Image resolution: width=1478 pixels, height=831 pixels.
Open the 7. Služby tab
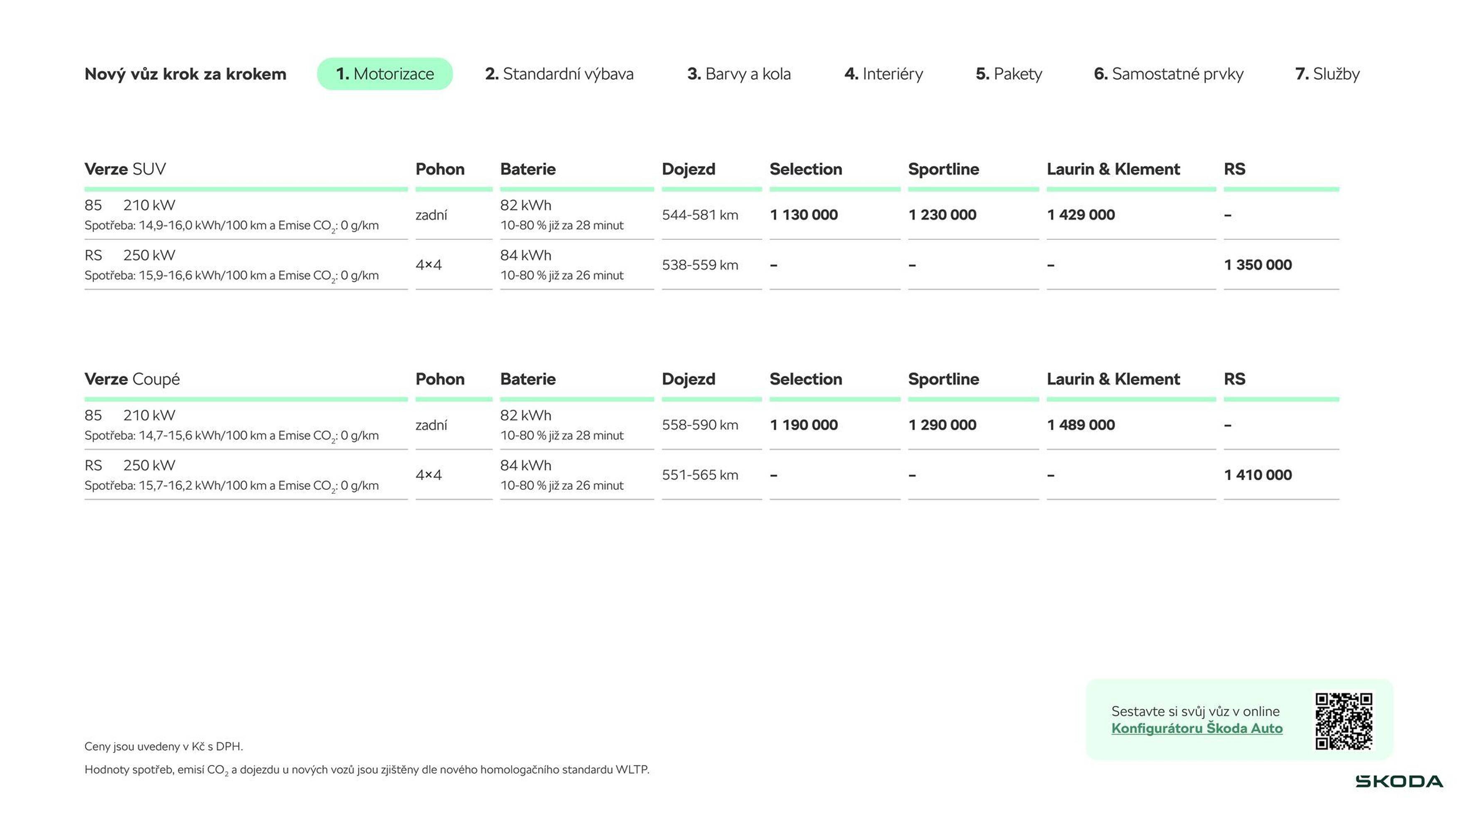pyautogui.click(x=1327, y=74)
